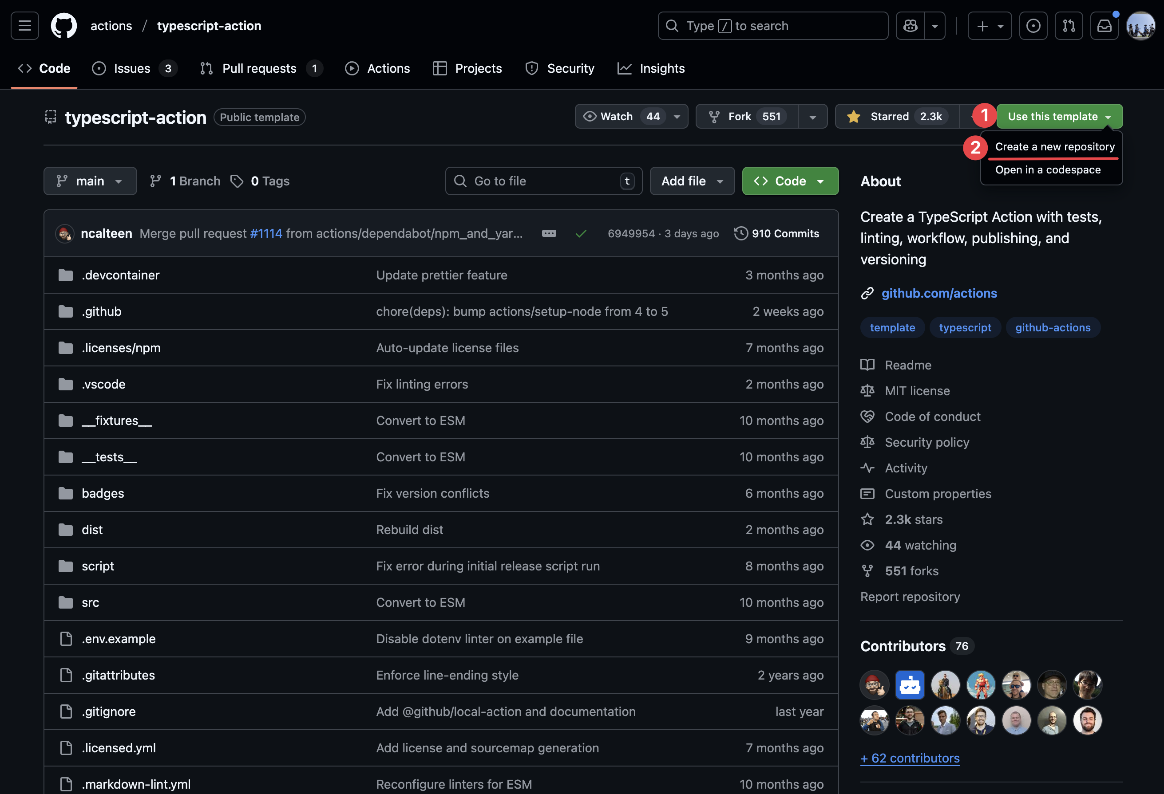Fork the typescript-action repository
Viewport: 1164px width, 794px height.
click(x=747, y=117)
